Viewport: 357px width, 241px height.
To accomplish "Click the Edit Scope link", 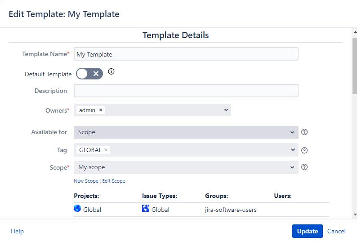I will click(114, 181).
